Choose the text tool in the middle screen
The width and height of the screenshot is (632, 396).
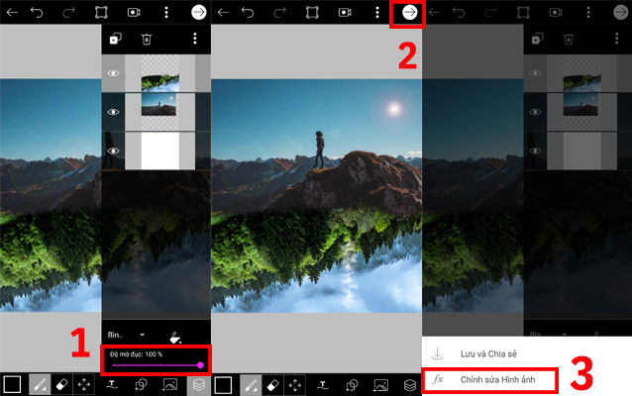point(325,384)
